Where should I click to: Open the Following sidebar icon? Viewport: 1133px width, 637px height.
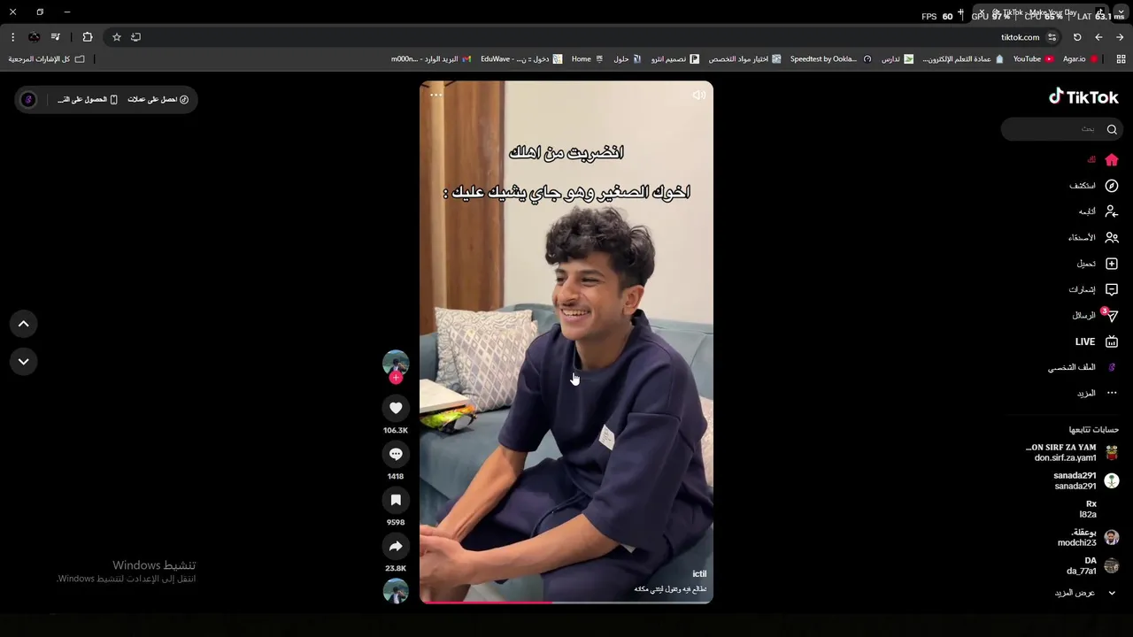coord(1112,211)
